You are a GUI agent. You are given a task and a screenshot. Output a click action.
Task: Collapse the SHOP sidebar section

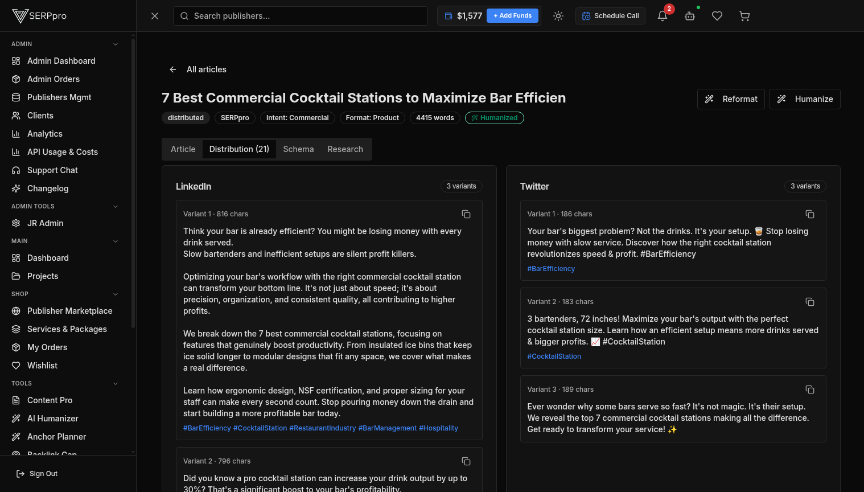(116, 294)
